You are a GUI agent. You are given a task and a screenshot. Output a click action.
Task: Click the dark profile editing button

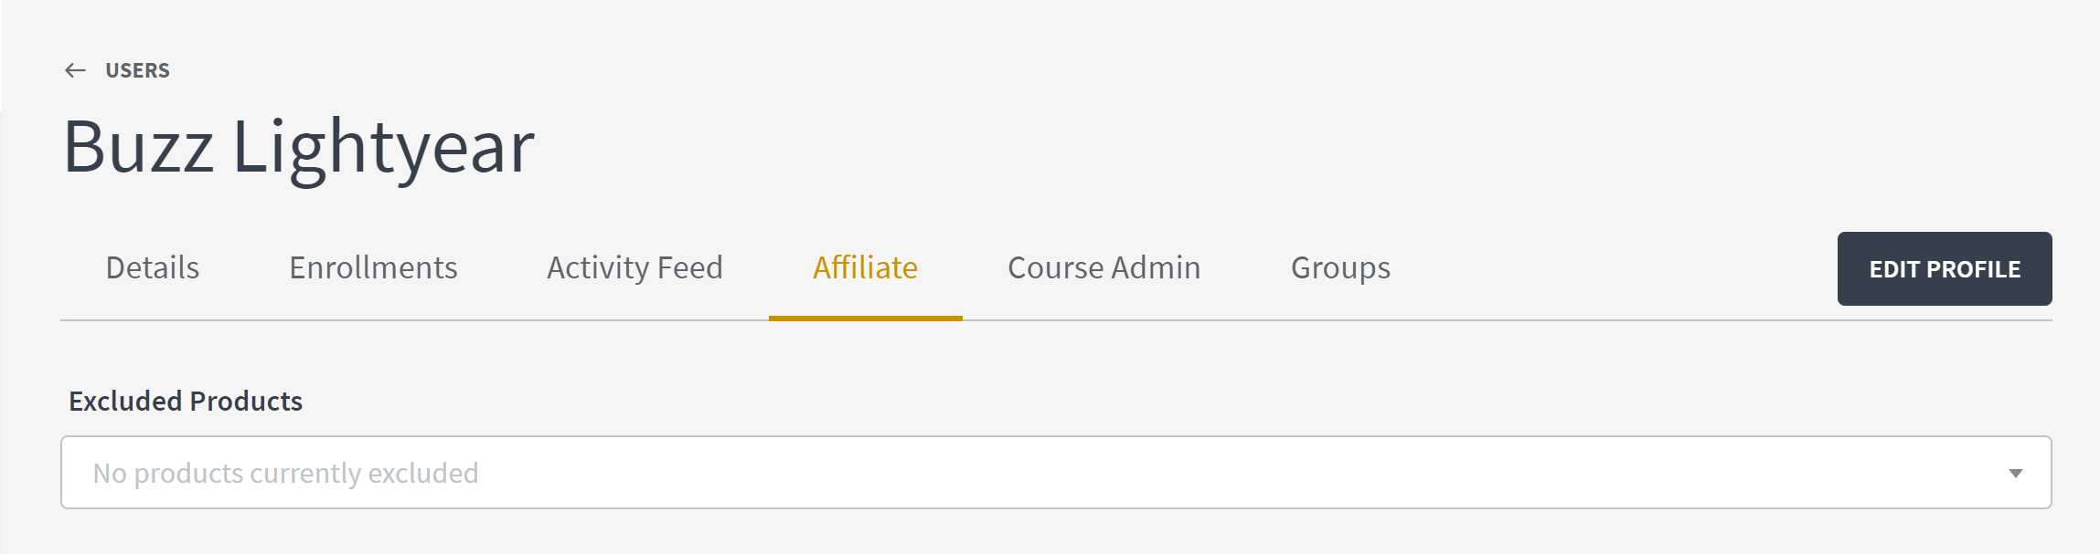tap(1945, 268)
